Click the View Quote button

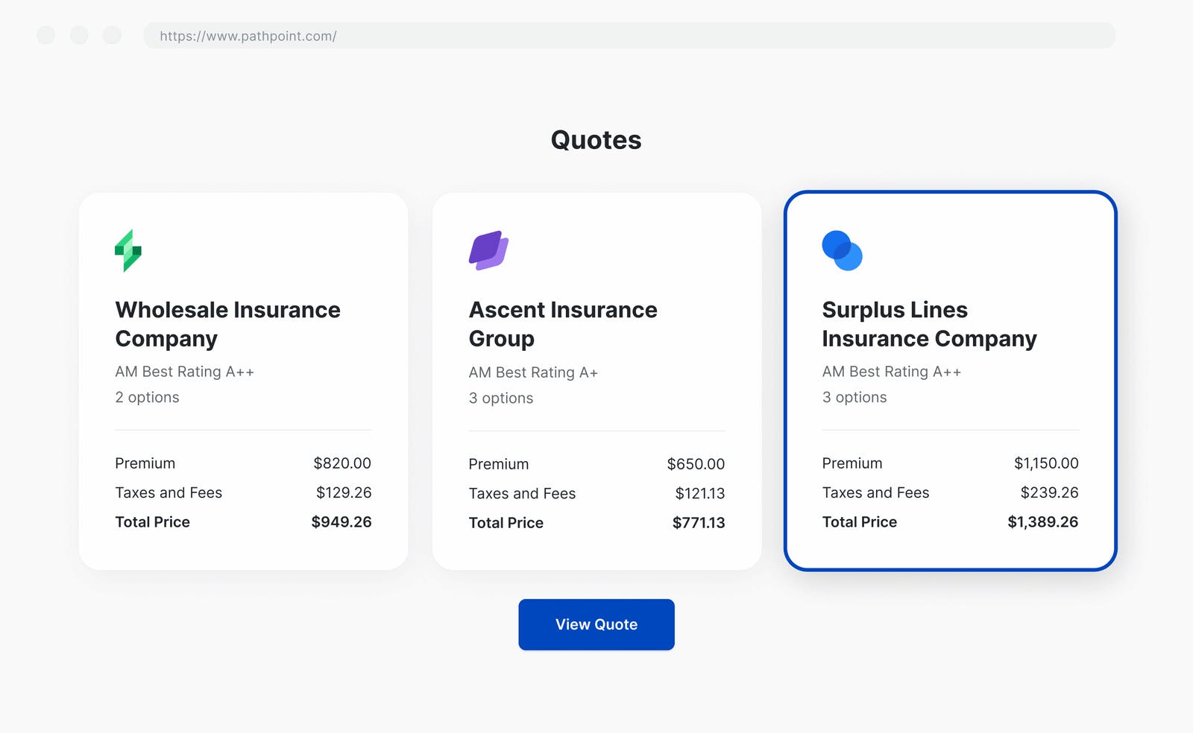click(596, 624)
